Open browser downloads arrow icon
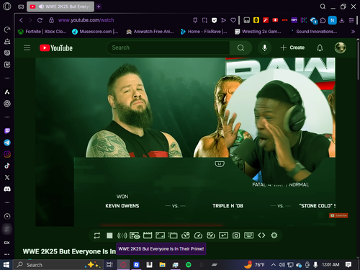 (342, 20)
